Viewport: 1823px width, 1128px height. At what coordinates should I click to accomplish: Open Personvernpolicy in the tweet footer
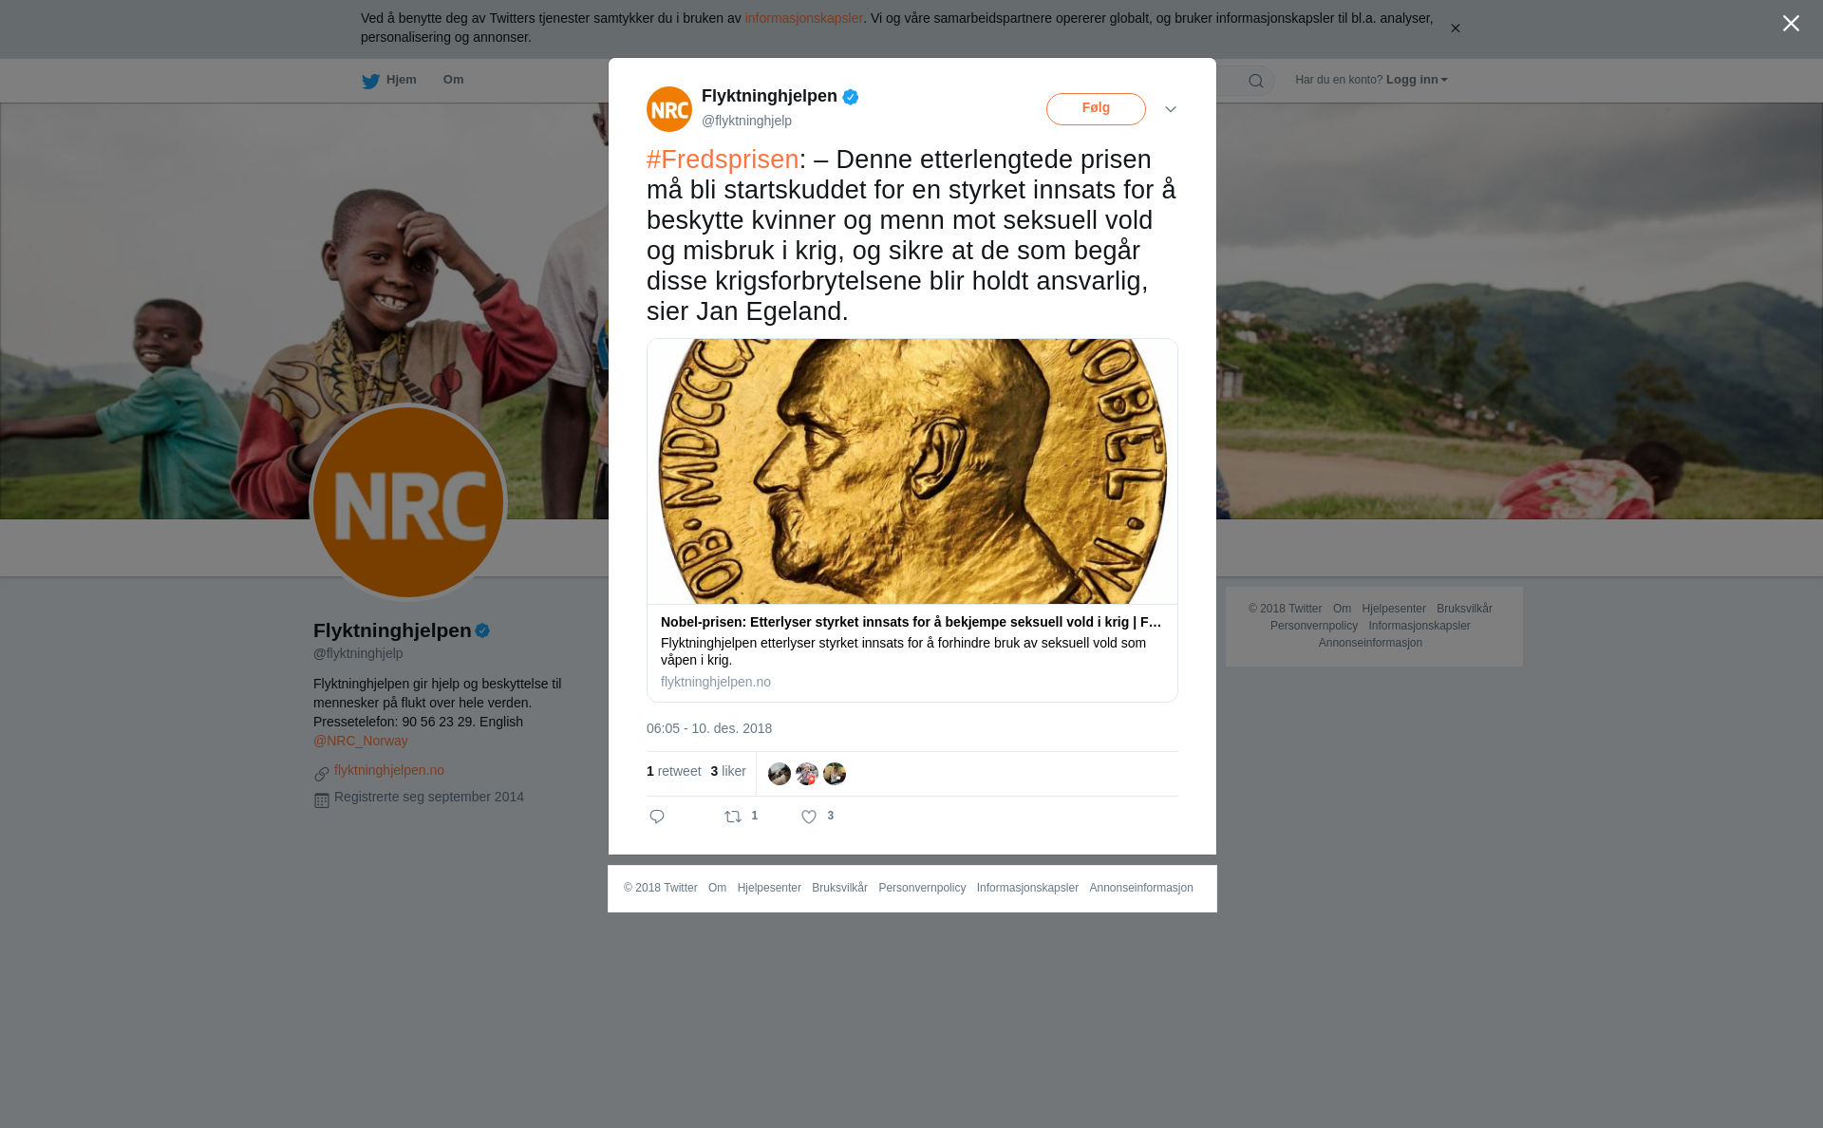[922, 888]
